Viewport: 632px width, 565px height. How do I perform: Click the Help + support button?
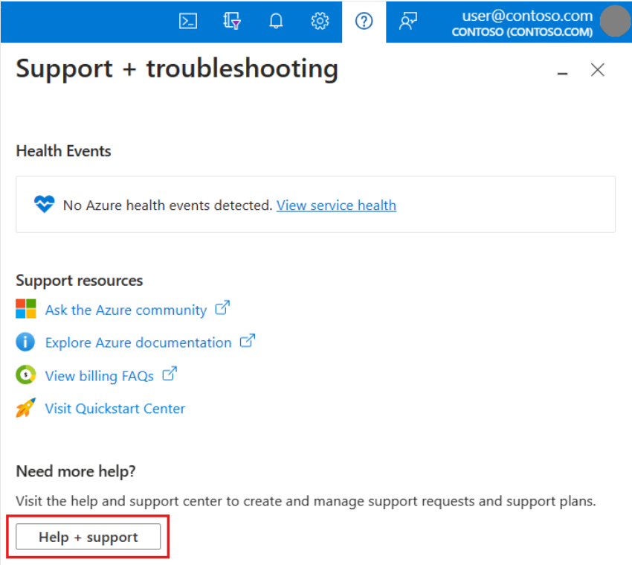tap(88, 537)
